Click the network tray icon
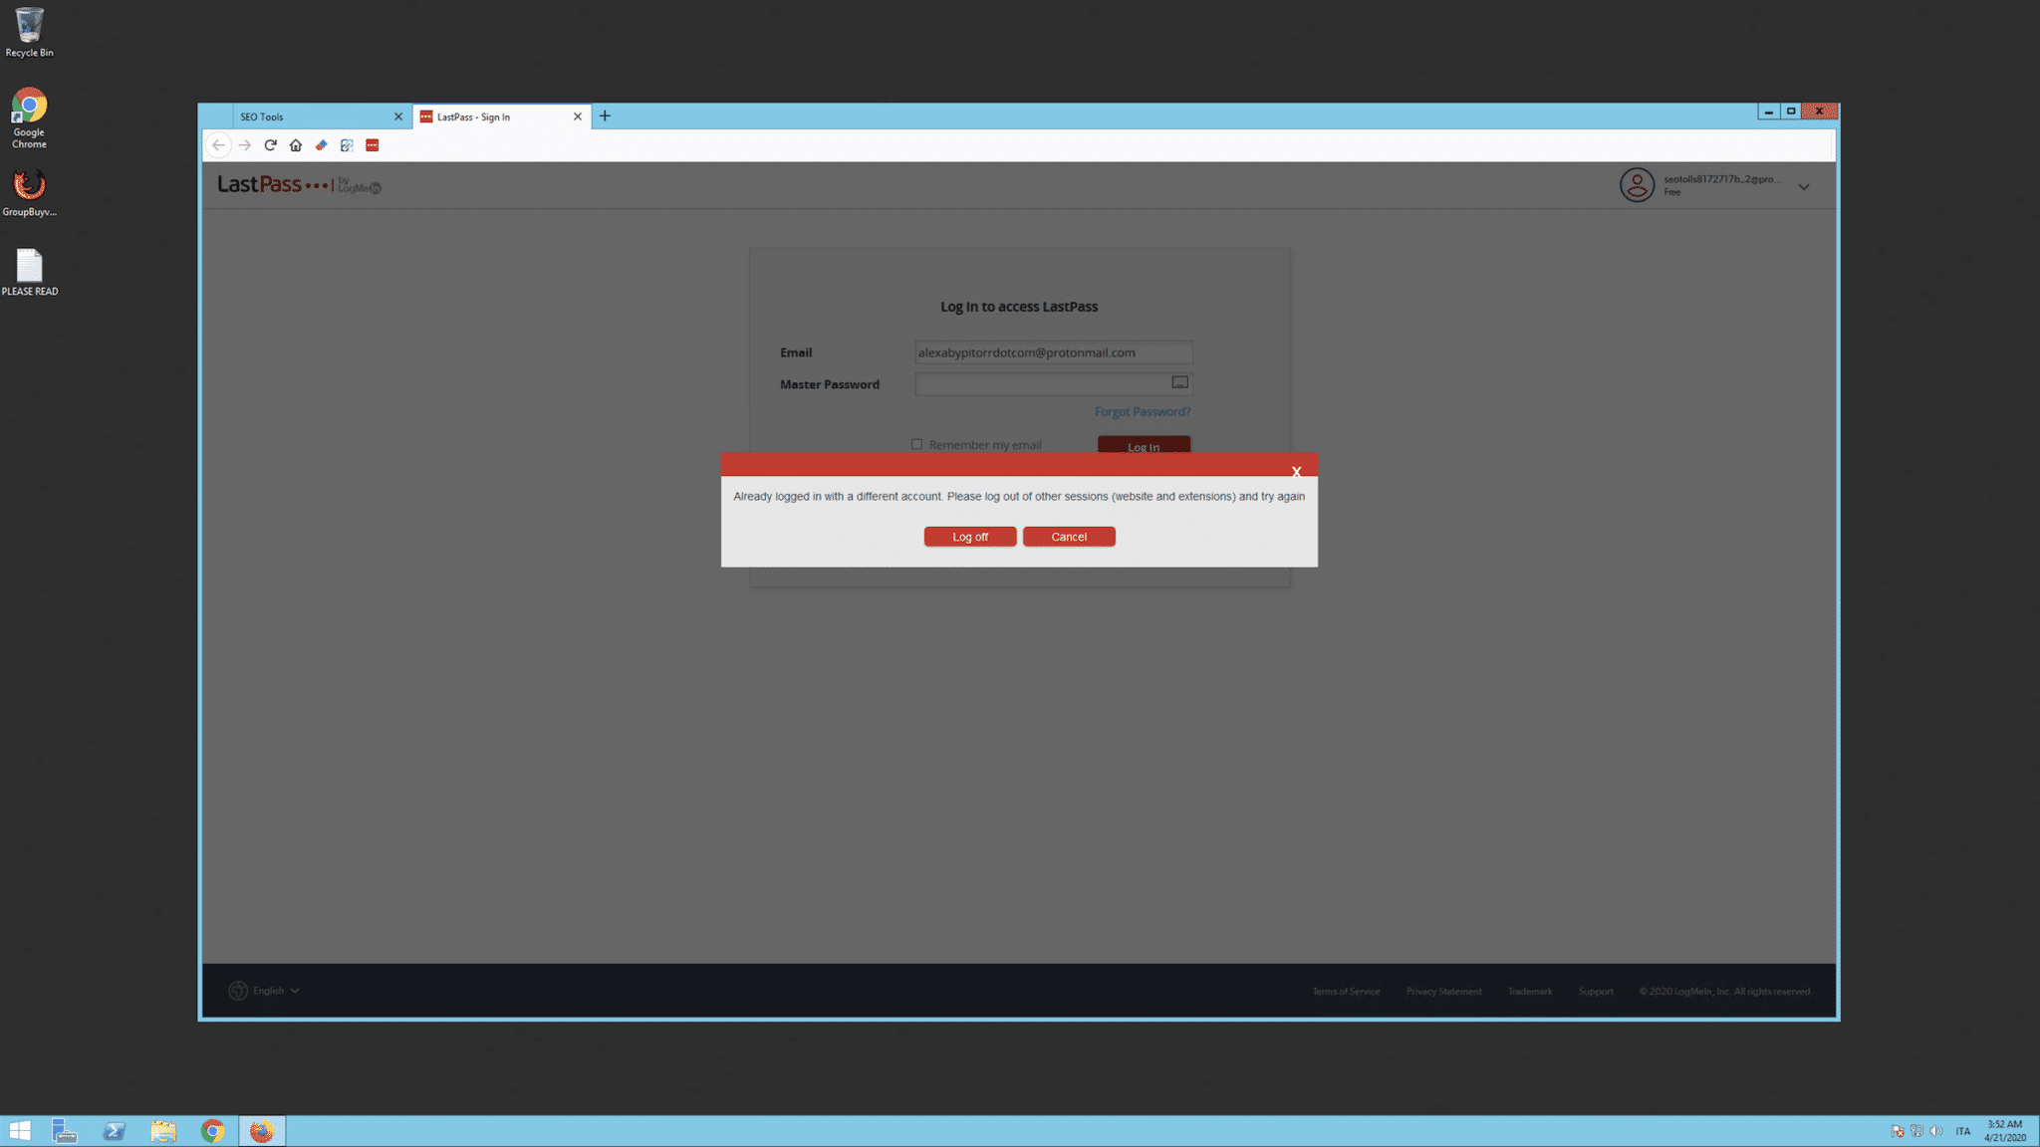 point(1916,1131)
